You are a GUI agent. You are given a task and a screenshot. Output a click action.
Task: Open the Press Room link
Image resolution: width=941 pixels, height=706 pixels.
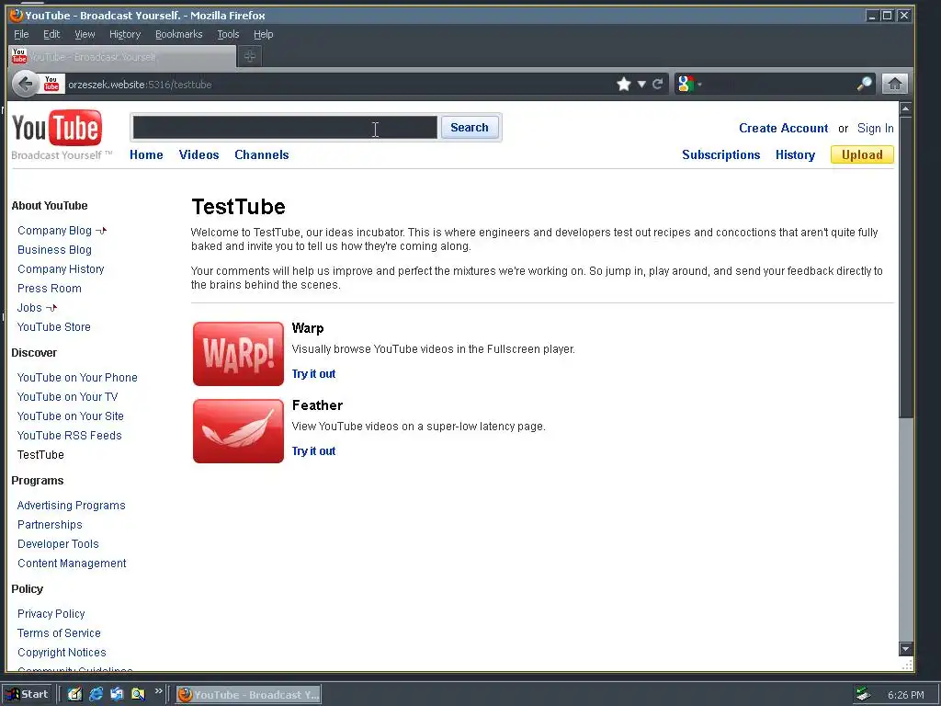(x=50, y=288)
